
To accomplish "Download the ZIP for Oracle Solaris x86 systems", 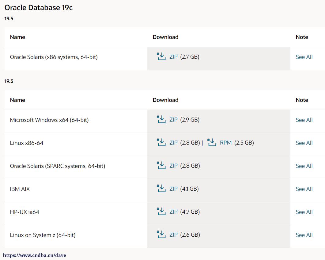I will point(173,57).
